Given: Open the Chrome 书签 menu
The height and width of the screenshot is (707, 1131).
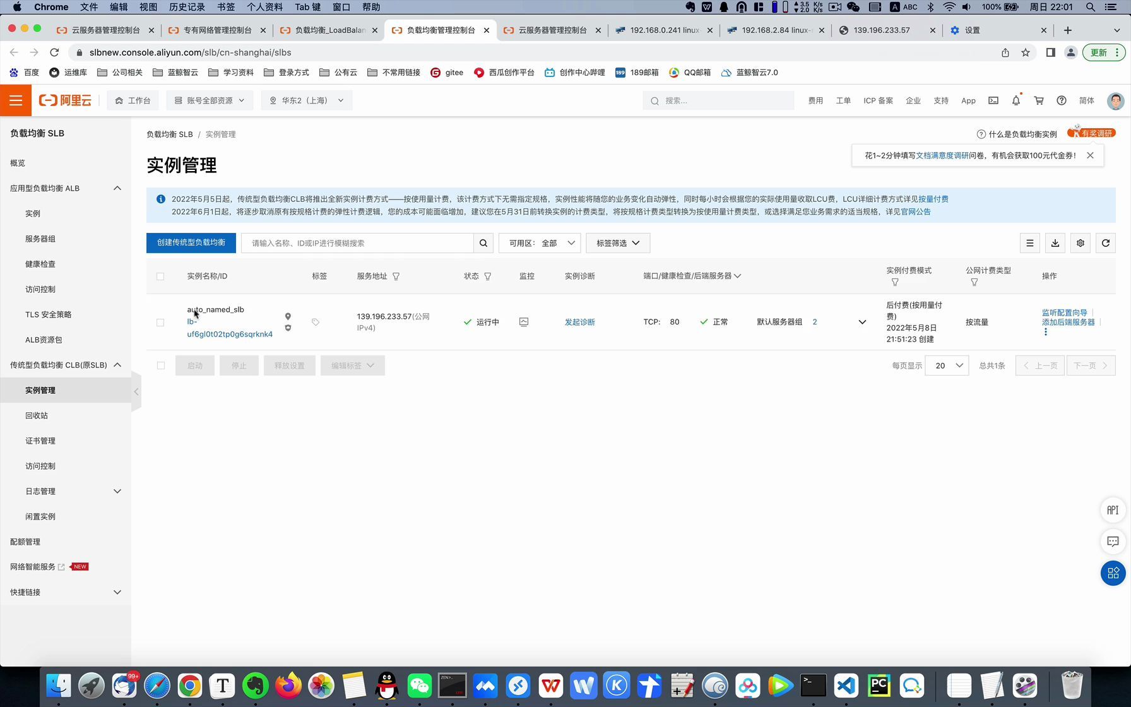Looking at the screenshot, I should click(x=225, y=7).
